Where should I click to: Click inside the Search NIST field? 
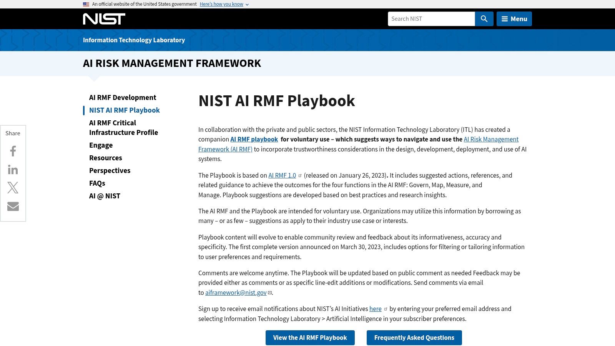pos(431,19)
